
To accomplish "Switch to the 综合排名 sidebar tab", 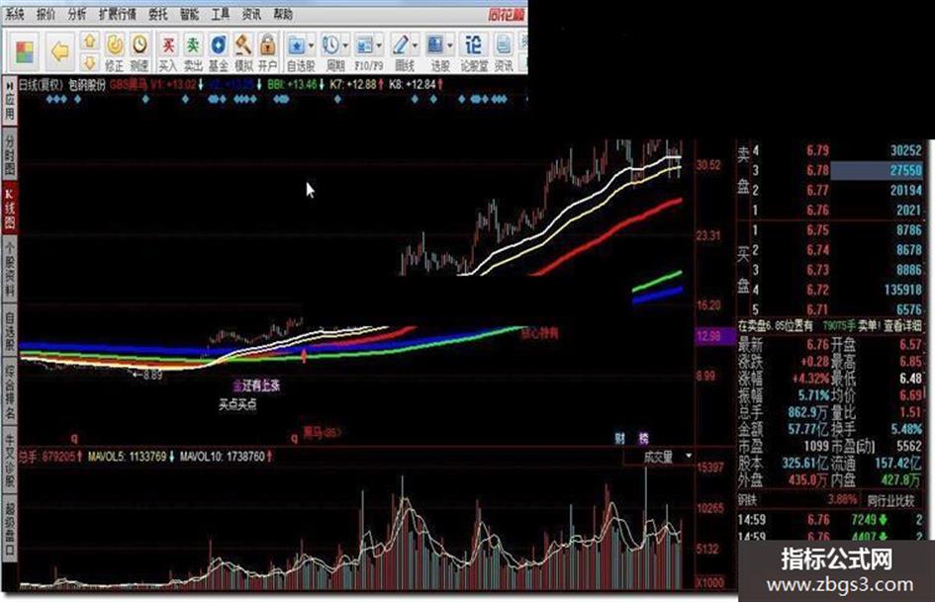I will click(x=10, y=391).
